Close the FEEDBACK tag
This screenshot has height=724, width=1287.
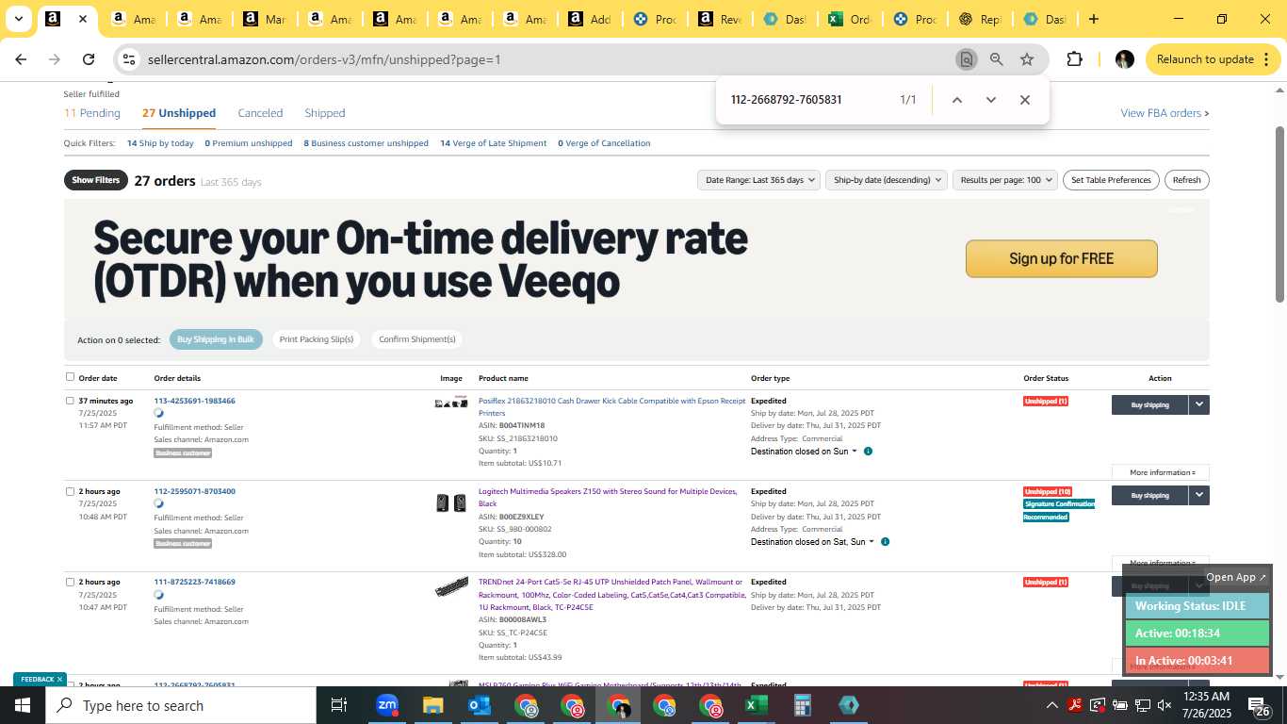point(59,680)
